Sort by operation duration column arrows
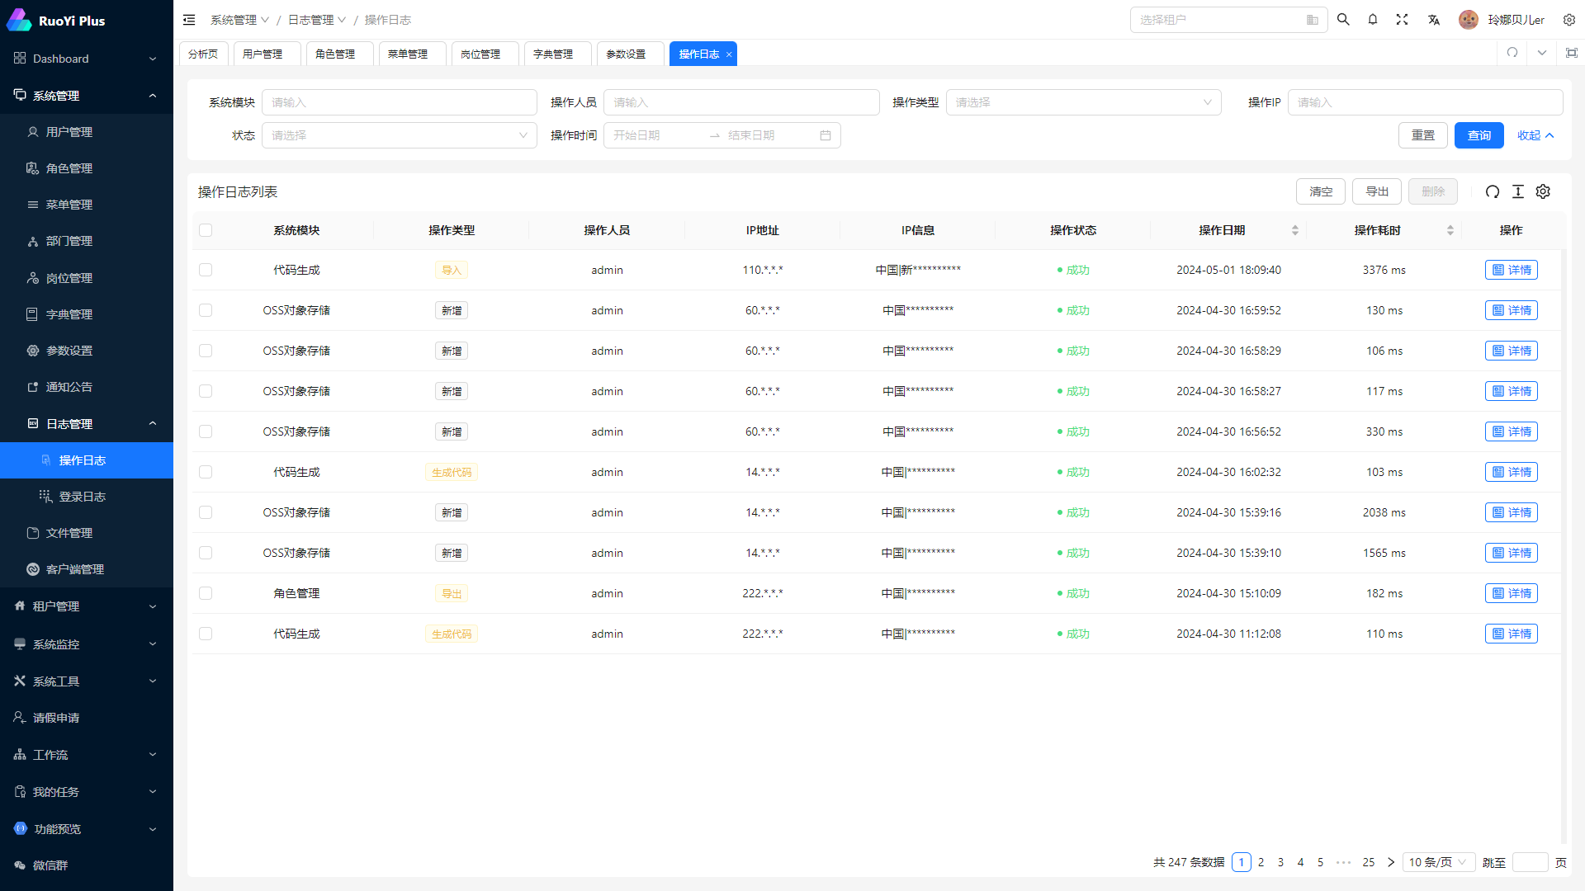The width and height of the screenshot is (1585, 891). point(1450,230)
